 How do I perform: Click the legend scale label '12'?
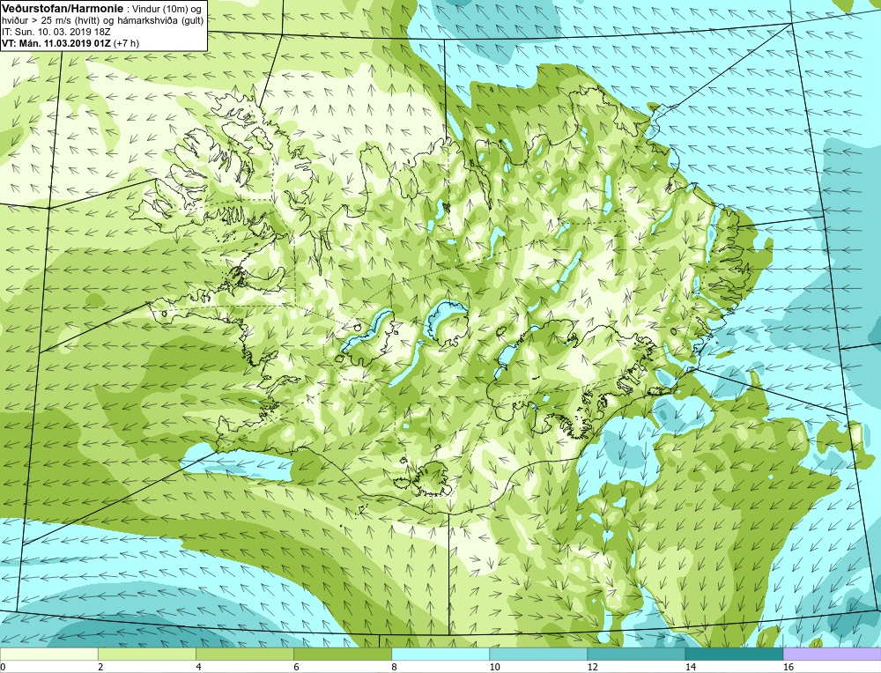tap(593, 667)
